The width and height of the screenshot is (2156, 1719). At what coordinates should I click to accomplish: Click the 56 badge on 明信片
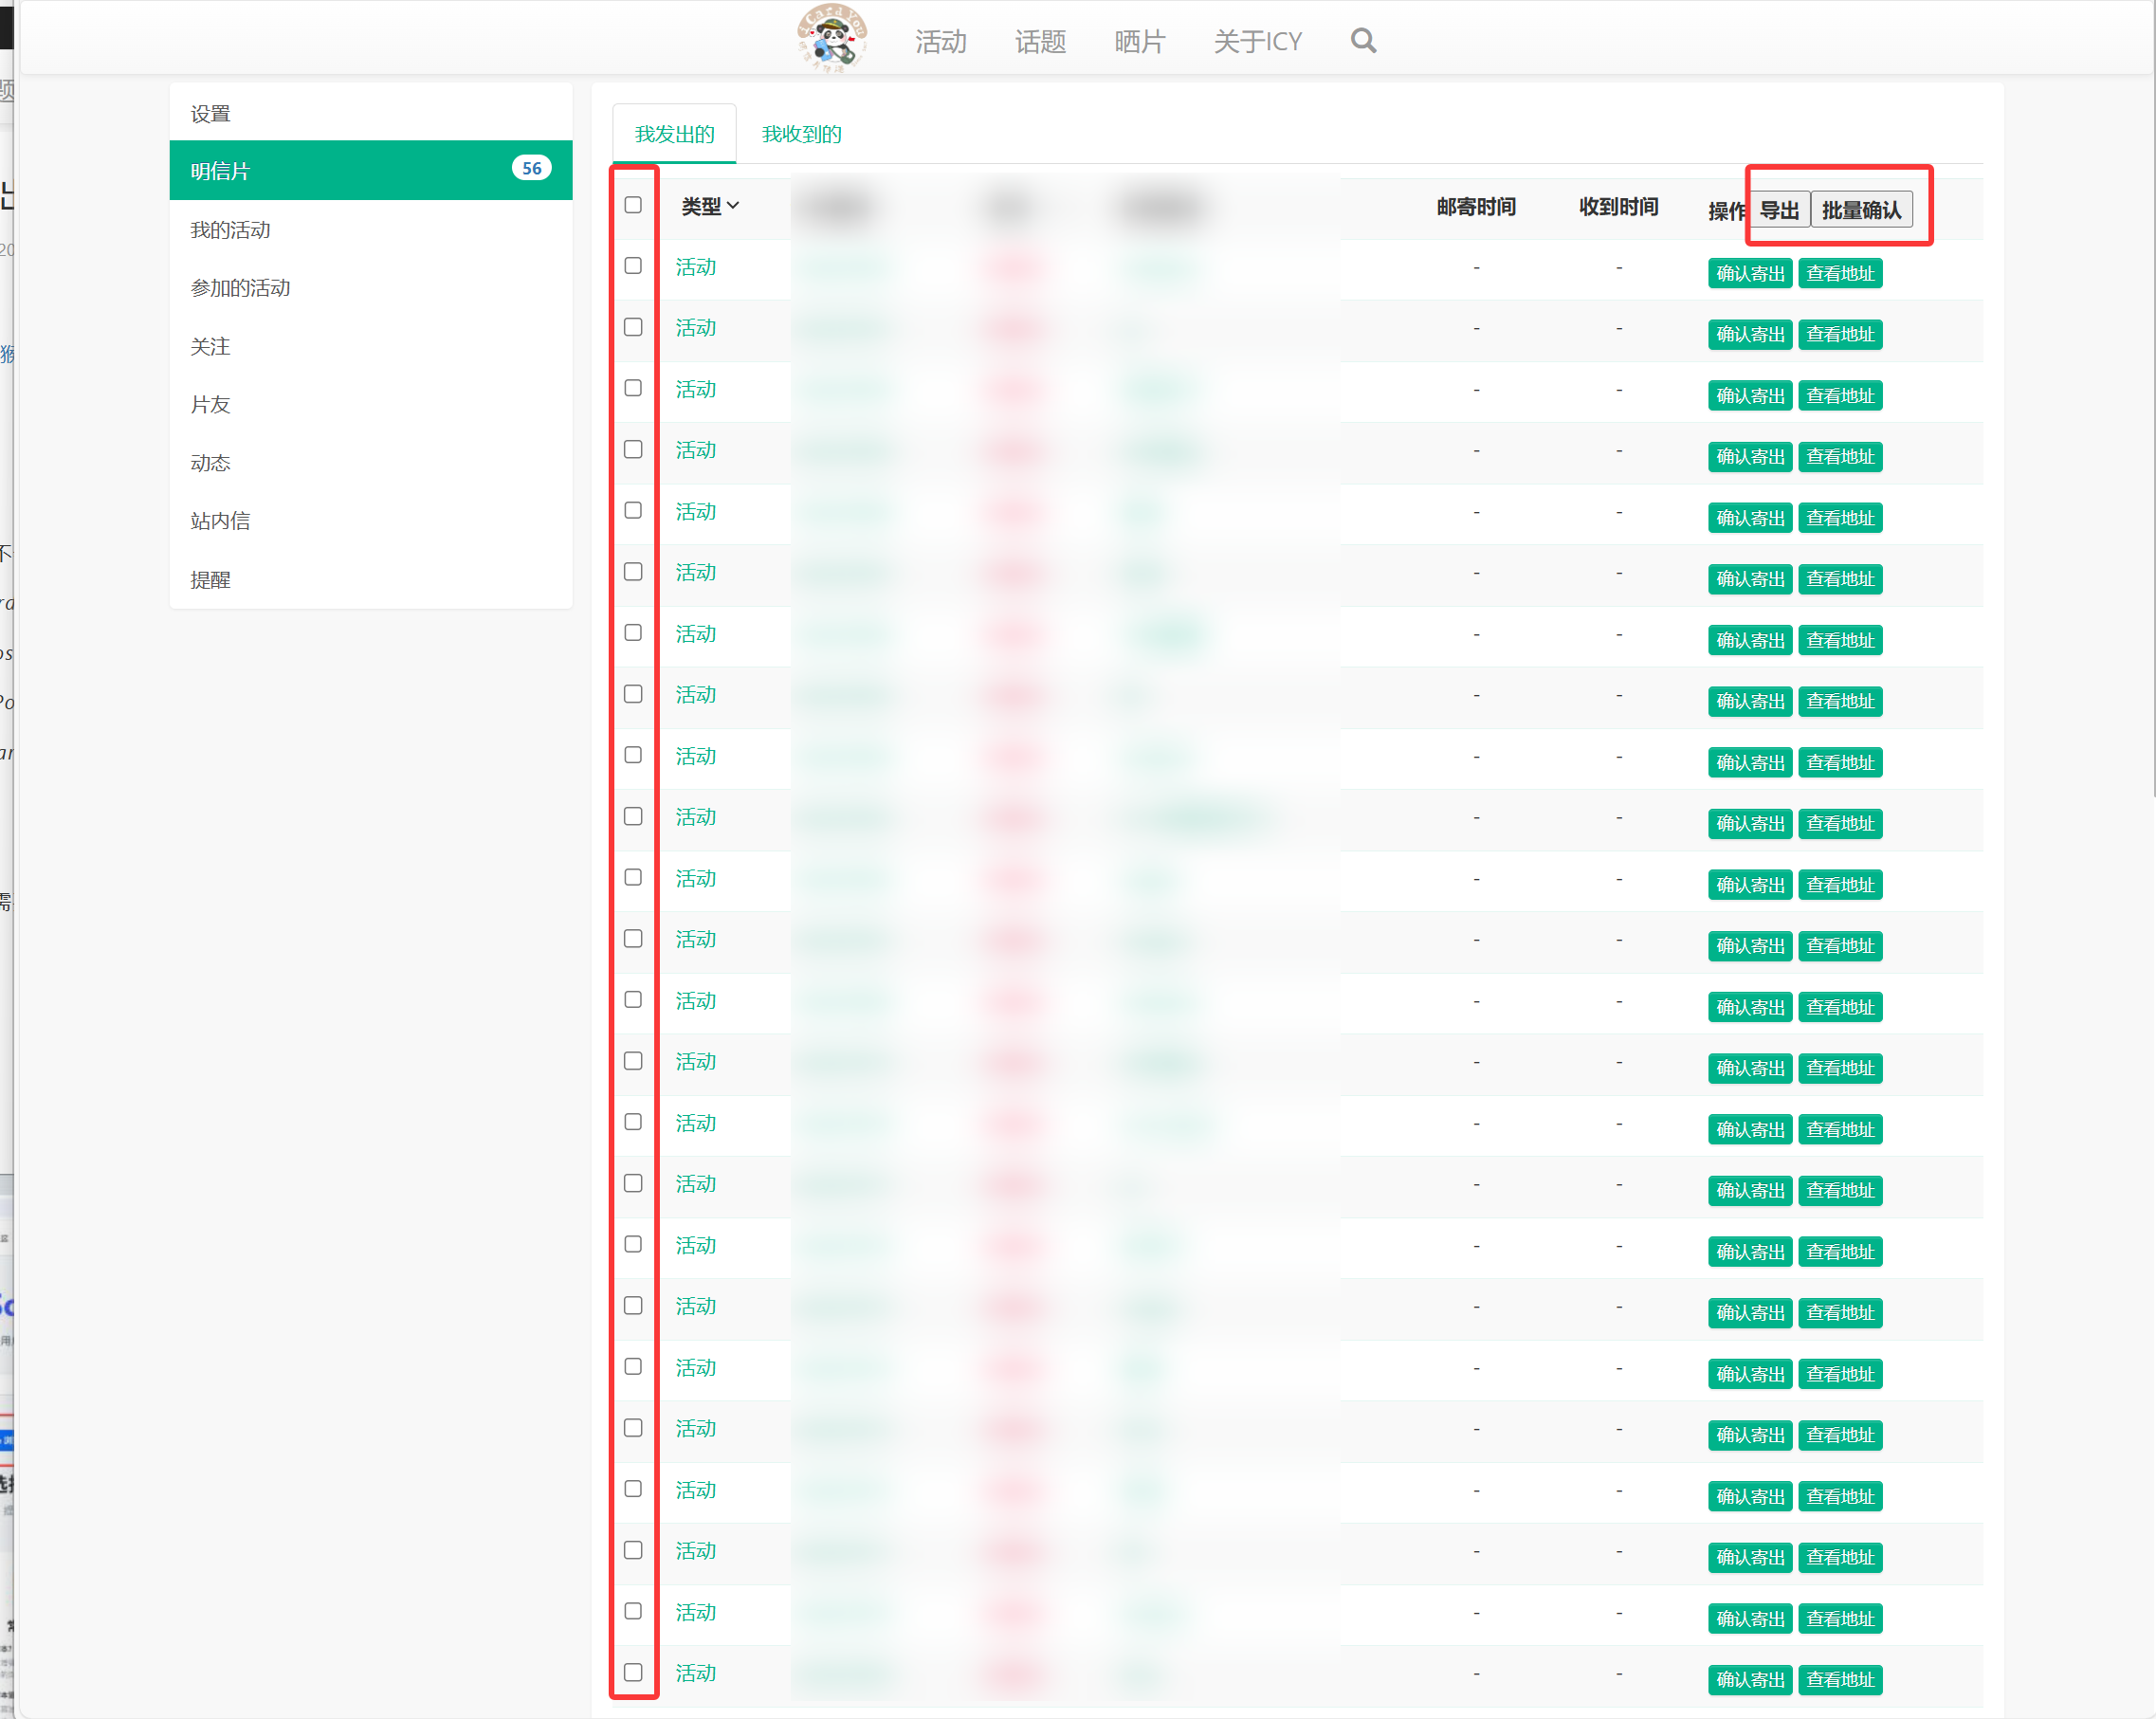click(531, 169)
